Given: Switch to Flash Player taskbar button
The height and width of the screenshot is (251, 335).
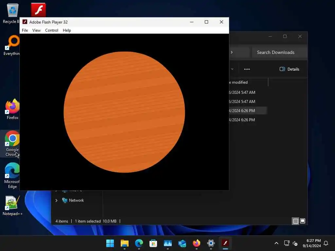Looking at the screenshot, I should [x=225, y=243].
